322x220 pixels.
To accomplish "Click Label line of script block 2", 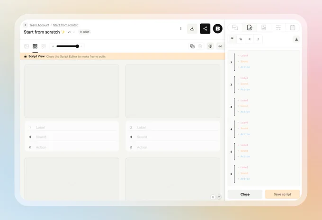I will [x=244, y=78].
